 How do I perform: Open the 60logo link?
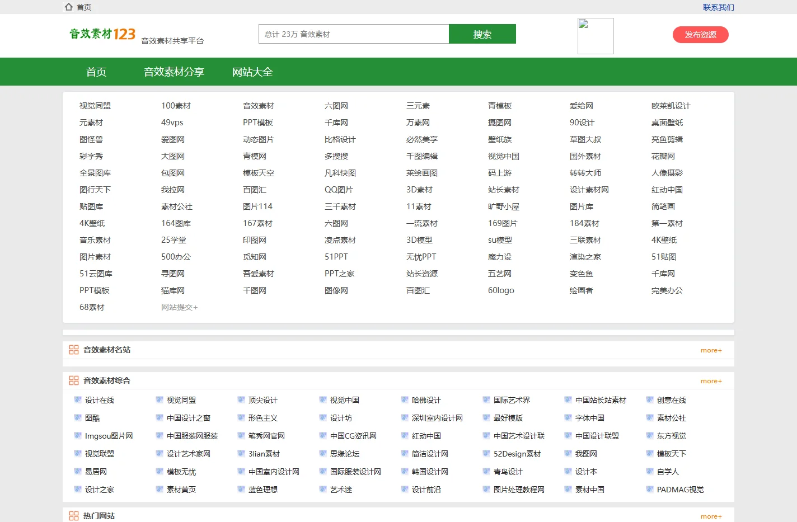(x=501, y=290)
